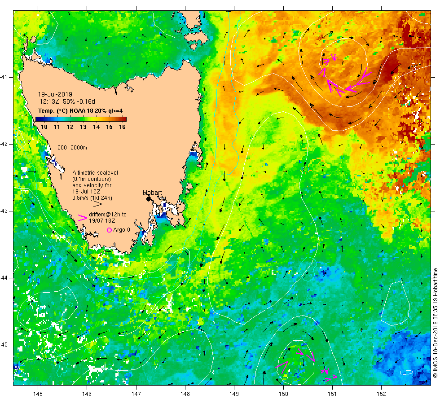Click longitude axis label 148

(185, 394)
